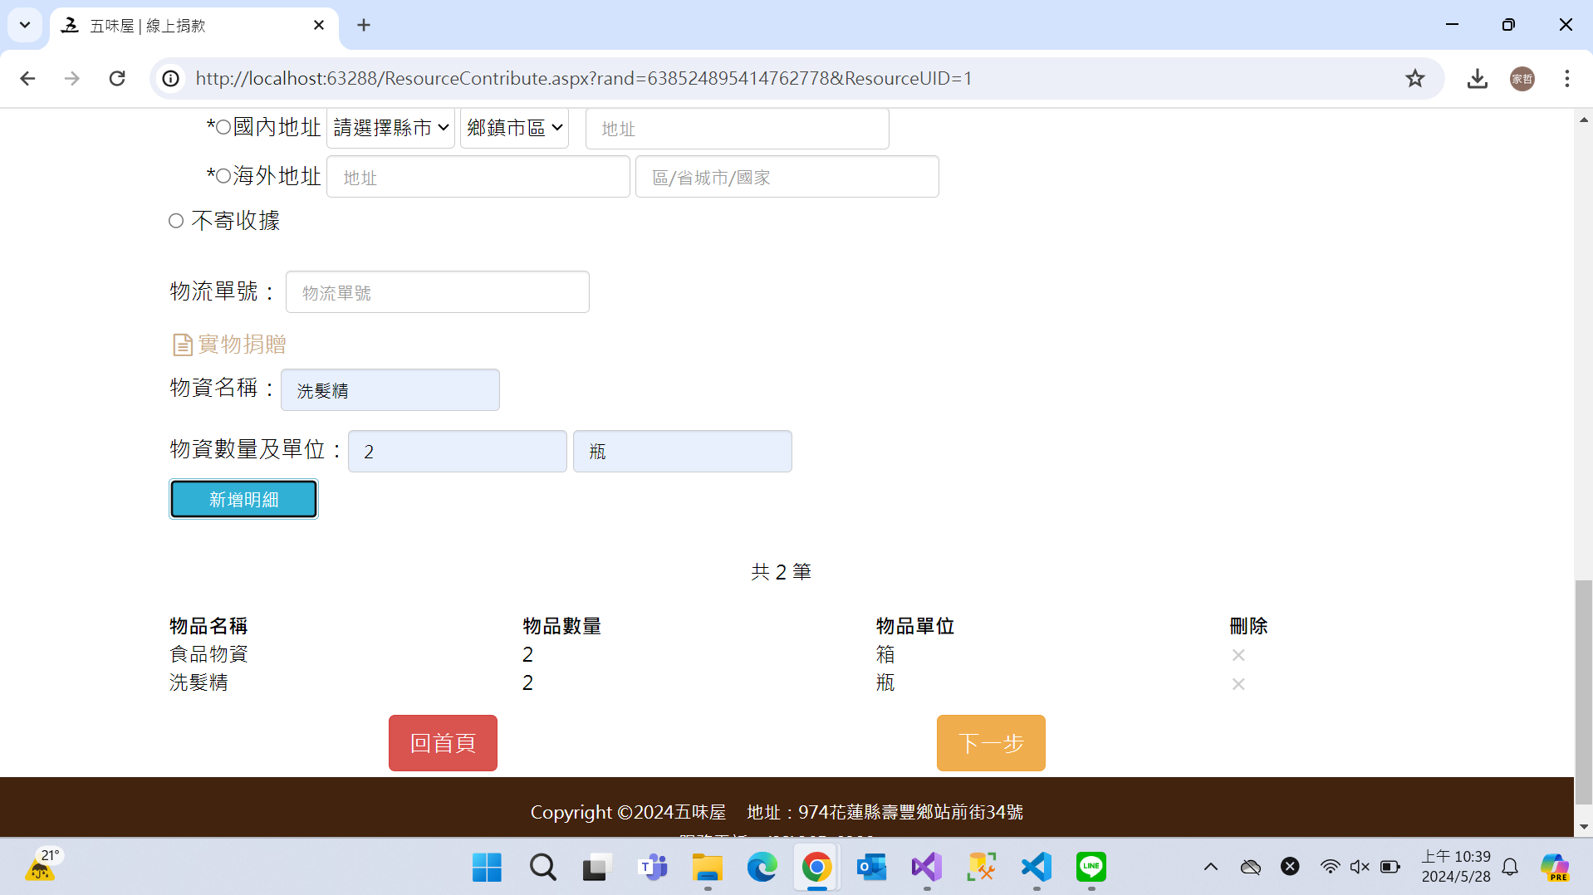Image resolution: width=1593 pixels, height=895 pixels.
Task: View site information icon in address bar
Action: pos(170,78)
